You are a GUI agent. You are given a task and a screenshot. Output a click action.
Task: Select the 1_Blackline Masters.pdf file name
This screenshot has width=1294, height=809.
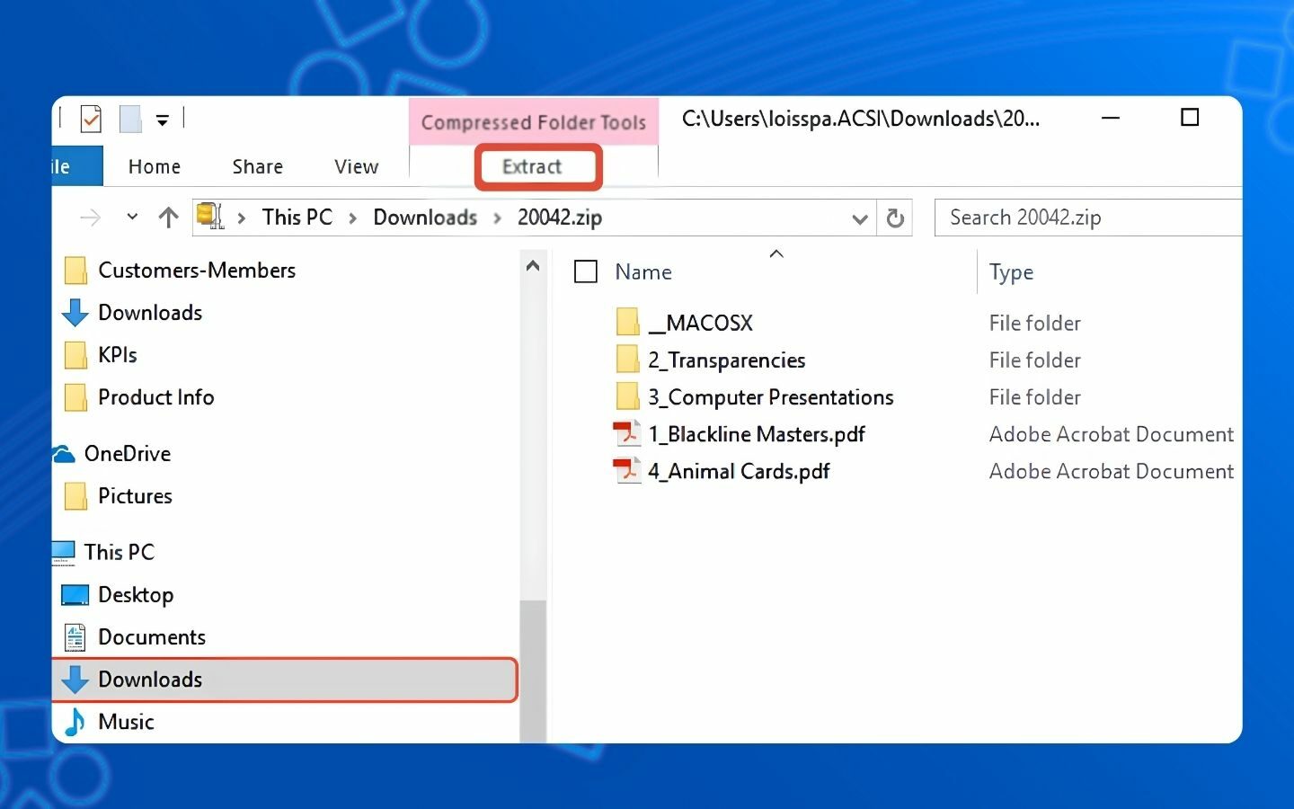pyautogui.click(x=757, y=434)
